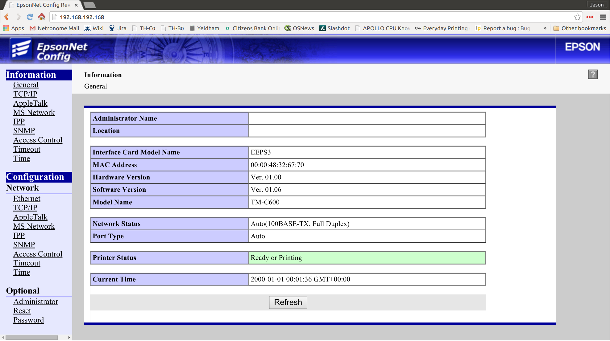Open TCP/IP under Configuration Network
Image resolution: width=610 pixels, height=341 pixels.
(25, 207)
